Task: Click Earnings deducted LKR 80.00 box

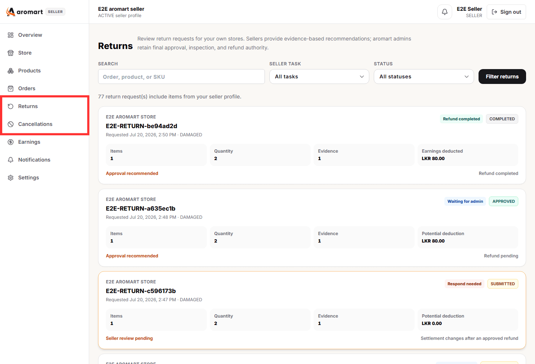Action: click(468, 155)
